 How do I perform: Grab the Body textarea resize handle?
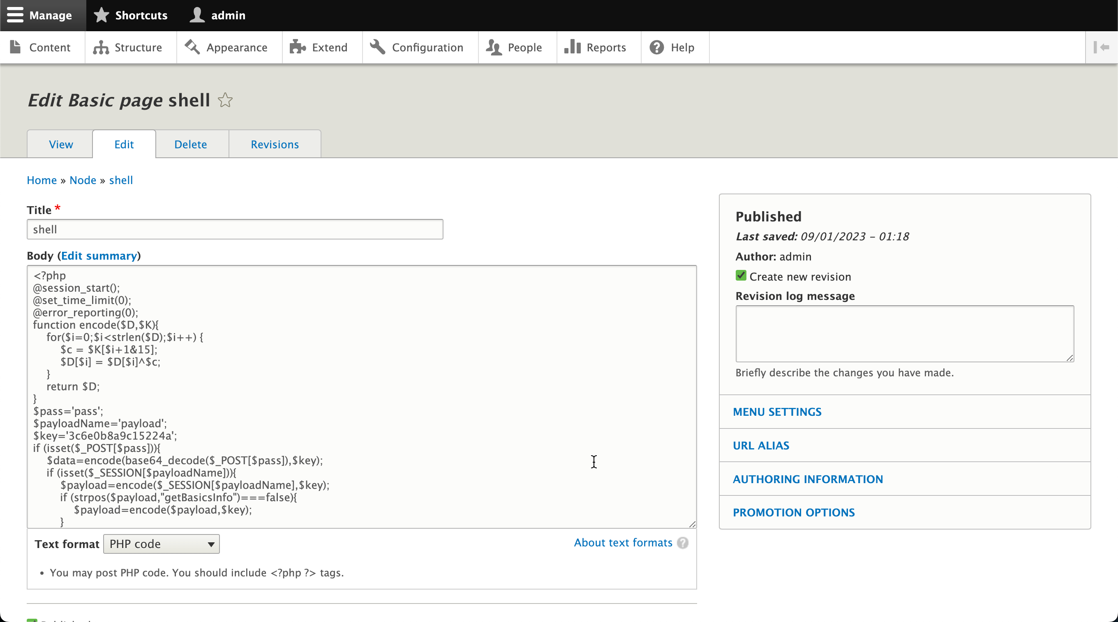click(692, 524)
